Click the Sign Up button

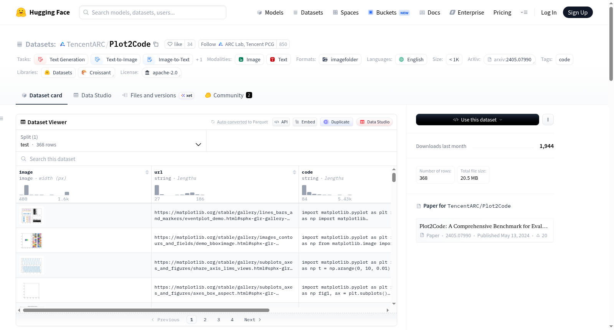[578, 12]
